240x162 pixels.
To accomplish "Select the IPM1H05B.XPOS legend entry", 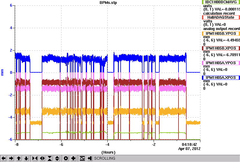I will pyautogui.click(x=221, y=48).
